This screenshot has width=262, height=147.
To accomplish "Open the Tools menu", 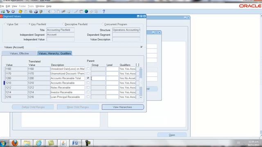I will point(31,6).
